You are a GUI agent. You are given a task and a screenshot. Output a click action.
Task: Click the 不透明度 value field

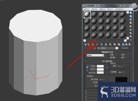click(x=120, y=72)
